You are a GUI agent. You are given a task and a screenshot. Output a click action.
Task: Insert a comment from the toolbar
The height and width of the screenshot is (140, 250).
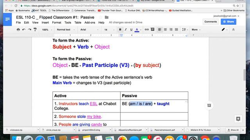153,30
